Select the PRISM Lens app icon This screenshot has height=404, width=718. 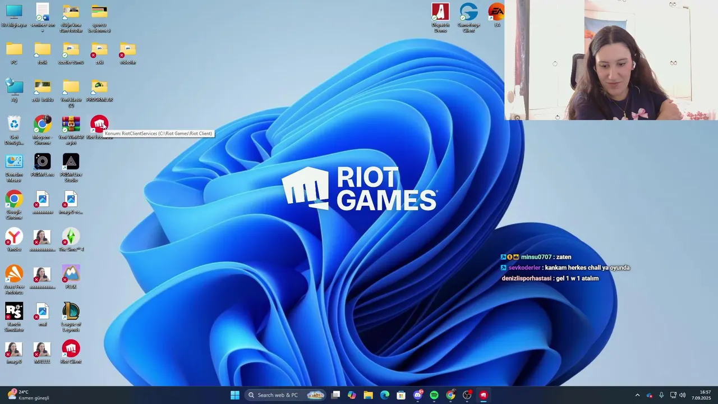pos(43,165)
